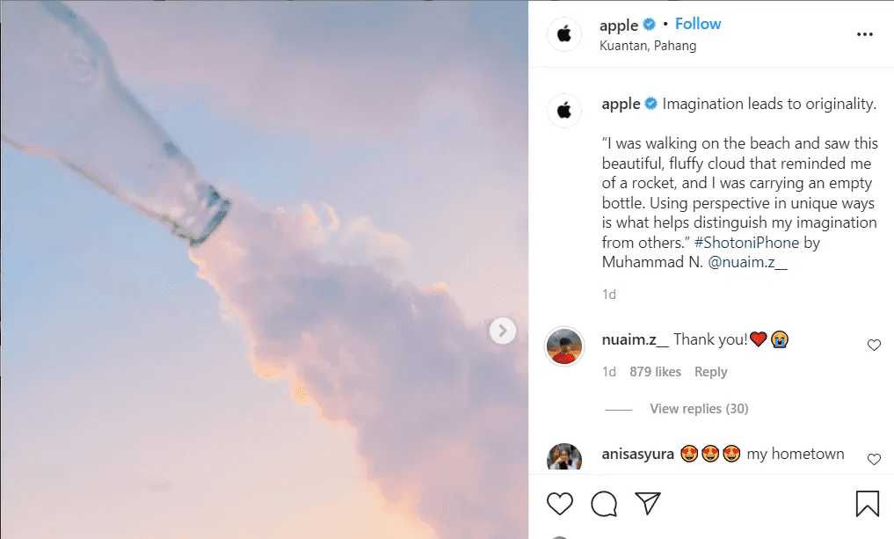
Task: Advance to the next photo slide
Action: (502, 331)
